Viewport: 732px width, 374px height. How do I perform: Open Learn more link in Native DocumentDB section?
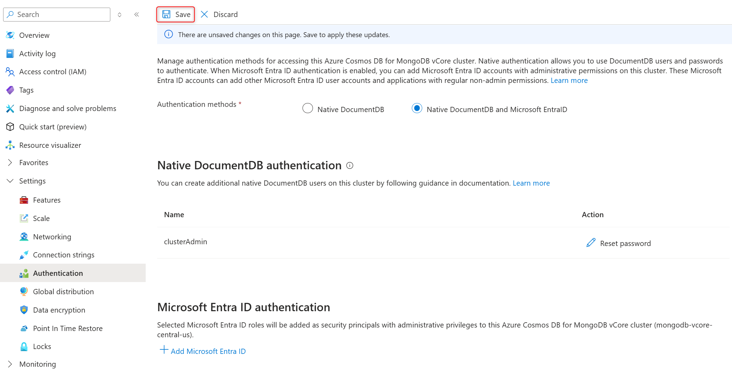pos(531,183)
